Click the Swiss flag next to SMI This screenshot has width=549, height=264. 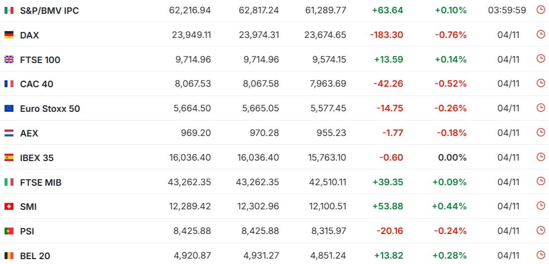coord(9,207)
